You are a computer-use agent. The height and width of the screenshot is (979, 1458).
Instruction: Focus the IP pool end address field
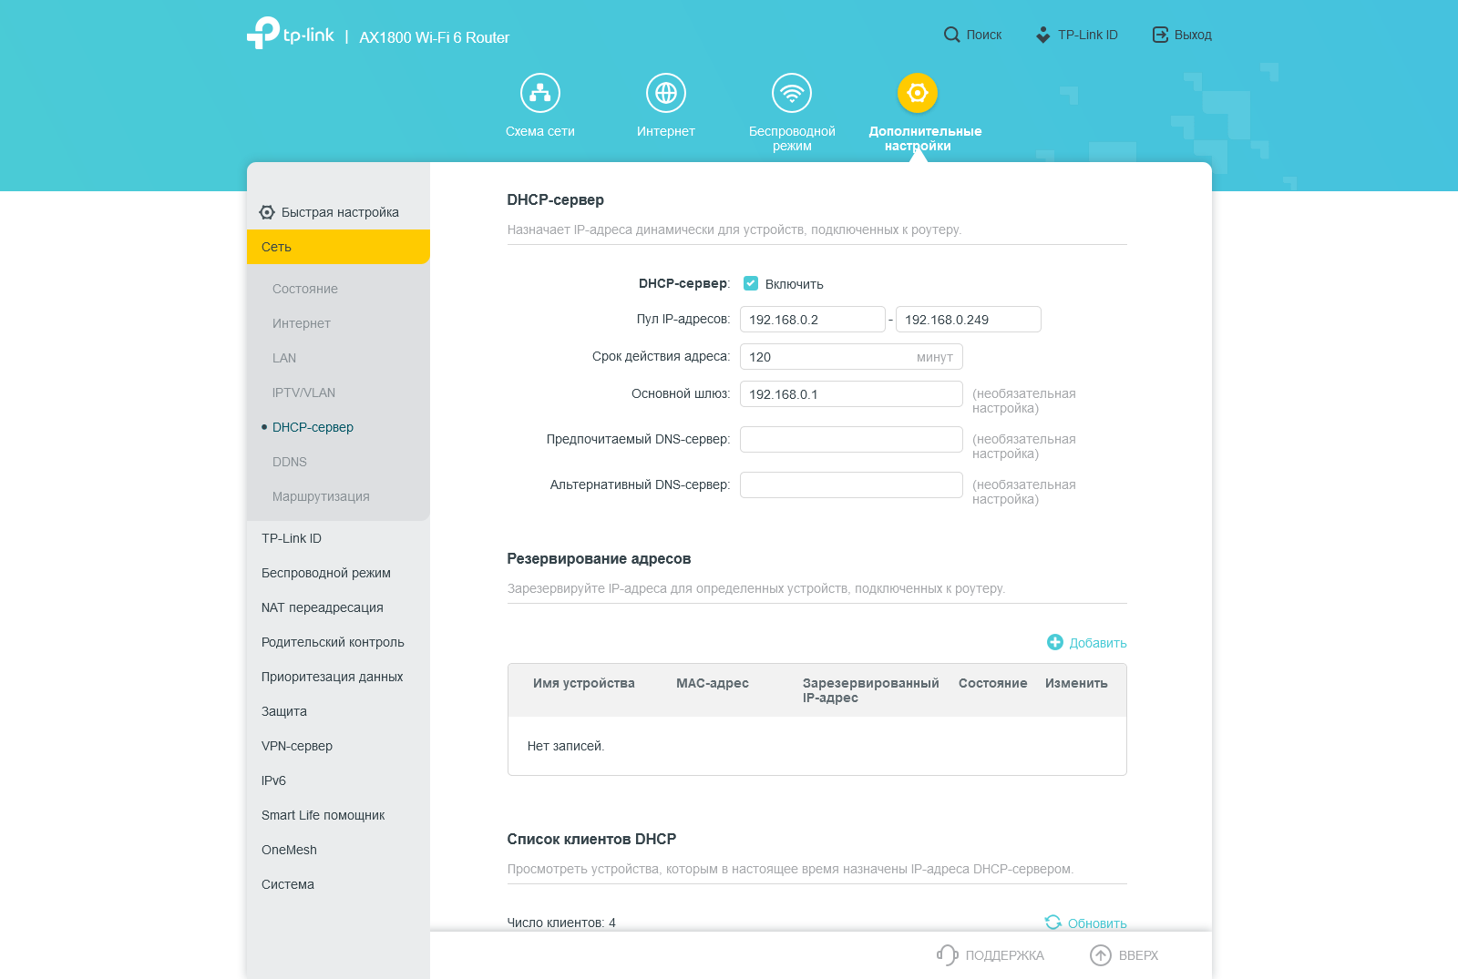[x=969, y=320]
